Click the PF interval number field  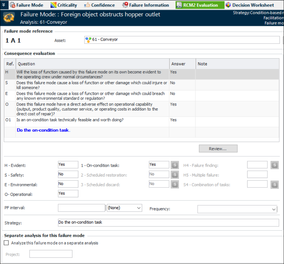[81, 208]
